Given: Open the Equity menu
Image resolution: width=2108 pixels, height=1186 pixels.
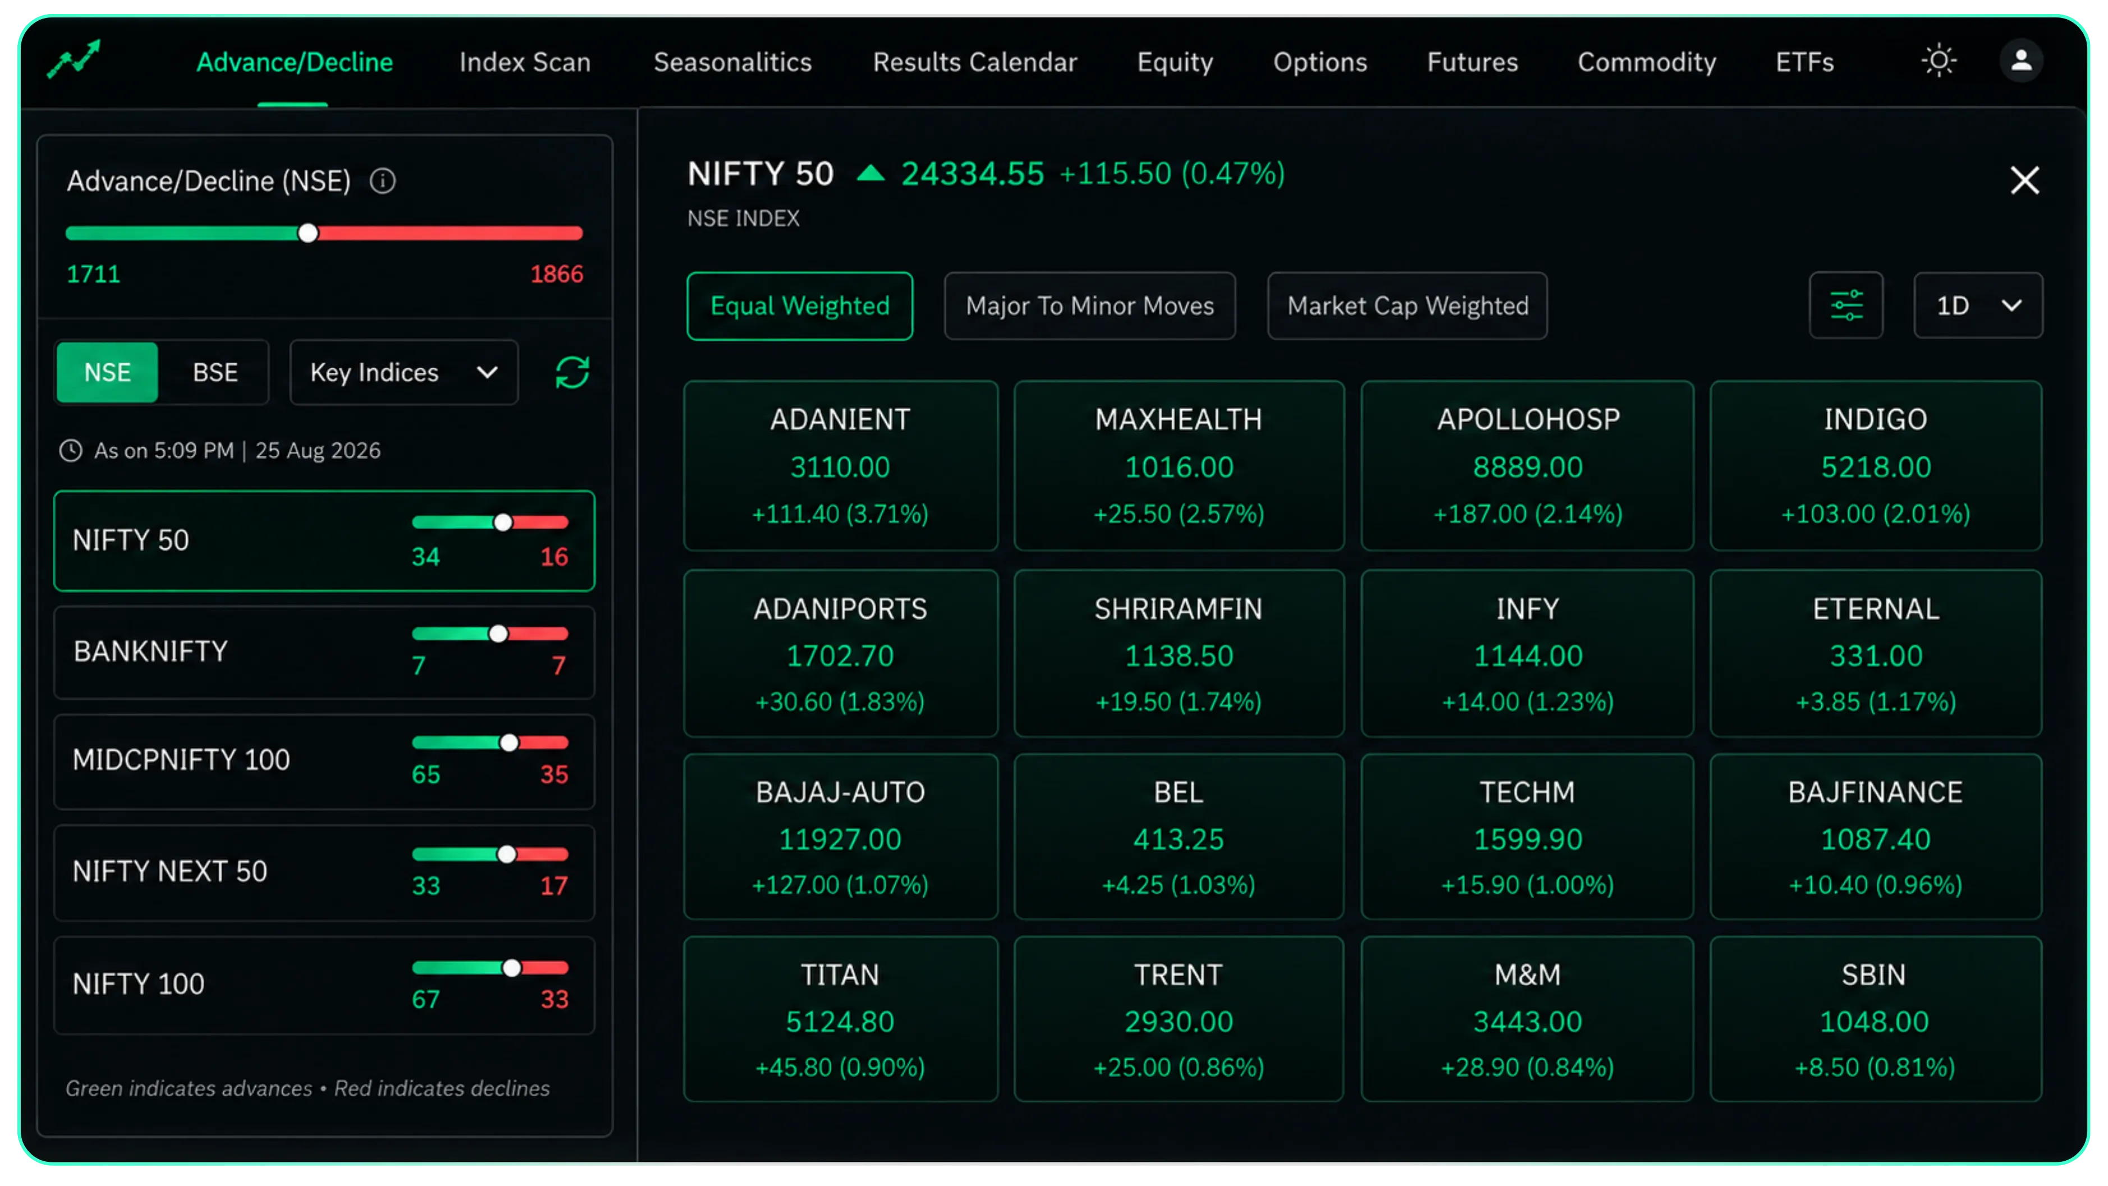Looking at the screenshot, I should pyautogui.click(x=1174, y=62).
